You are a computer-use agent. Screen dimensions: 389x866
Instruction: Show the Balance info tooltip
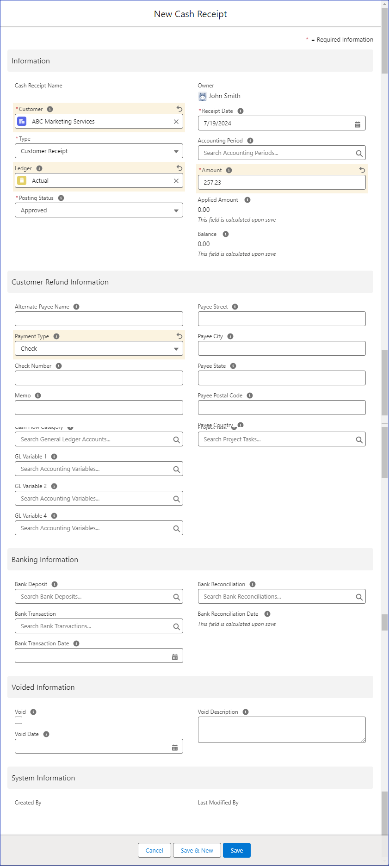tap(226, 234)
